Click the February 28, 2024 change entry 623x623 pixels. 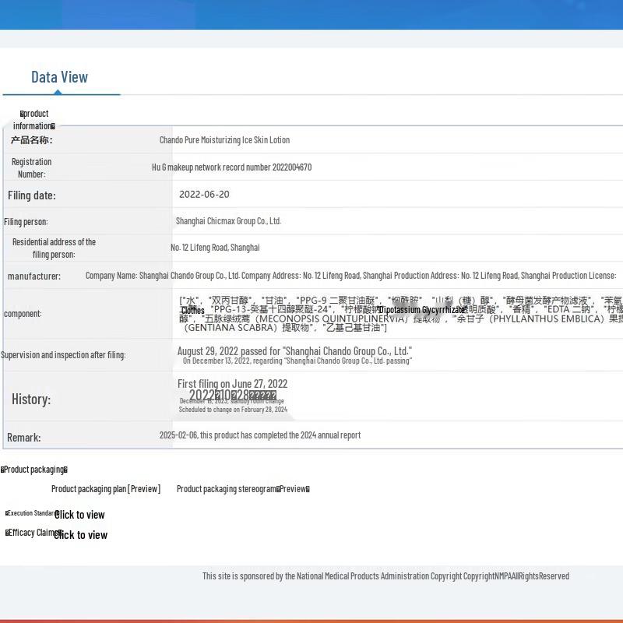coord(233,410)
